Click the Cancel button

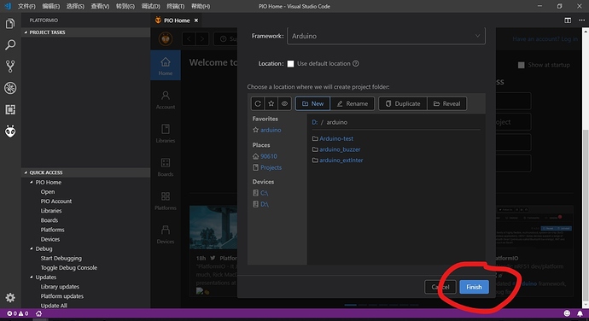point(440,287)
